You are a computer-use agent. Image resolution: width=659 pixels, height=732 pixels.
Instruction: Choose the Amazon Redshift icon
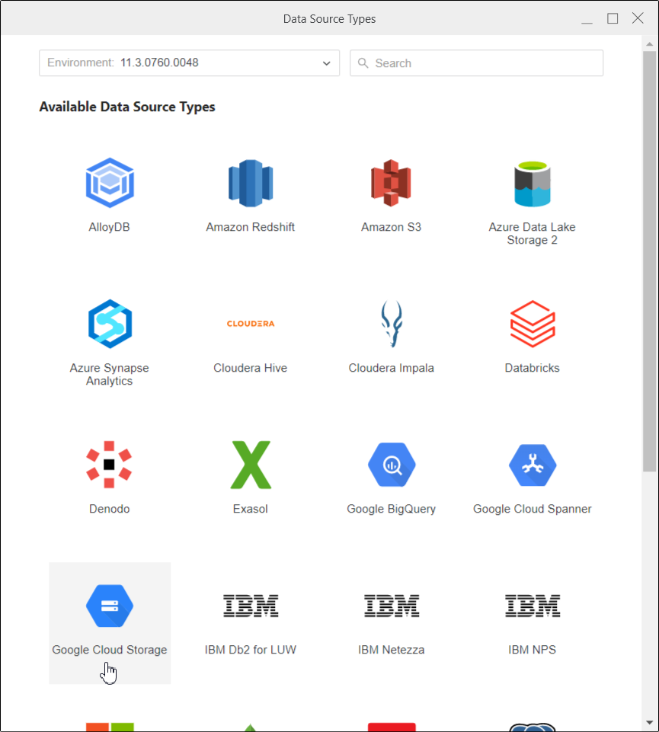coord(250,183)
